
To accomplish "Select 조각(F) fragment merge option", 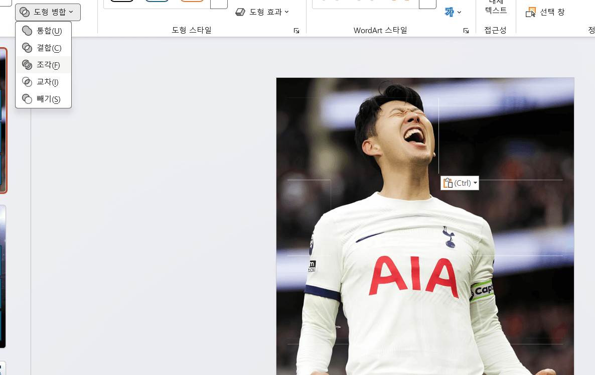I will [43, 65].
